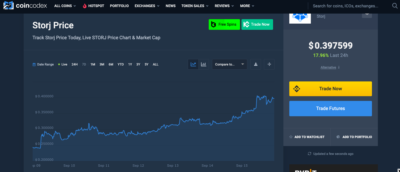This screenshot has height=172, width=400.
Task: Click the Add to Watchlist star icon
Action: click(x=291, y=137)
